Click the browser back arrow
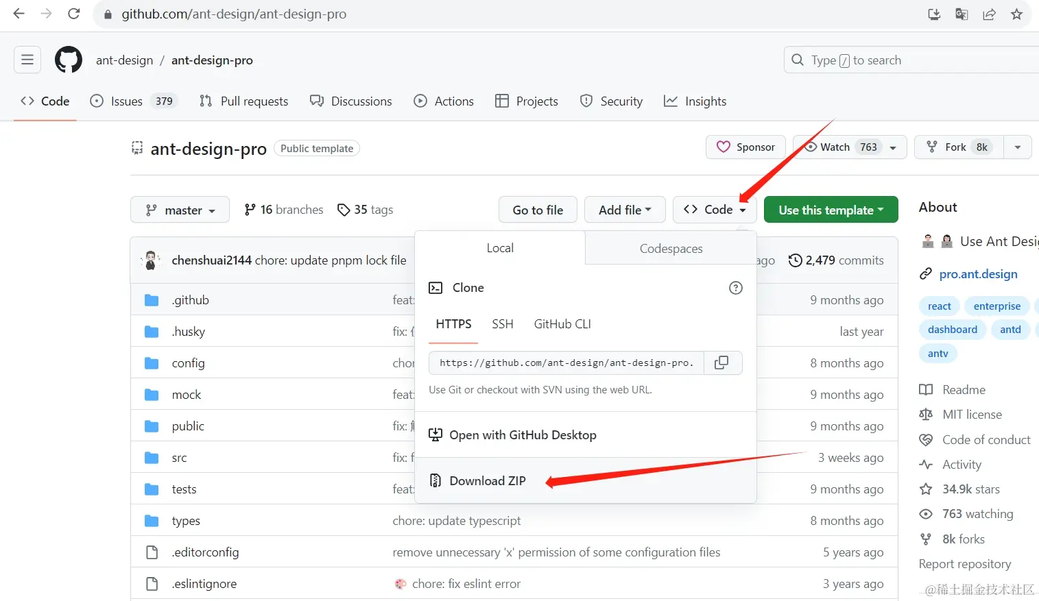Screen dimensions: 1039x601 [x=19, y=14]
